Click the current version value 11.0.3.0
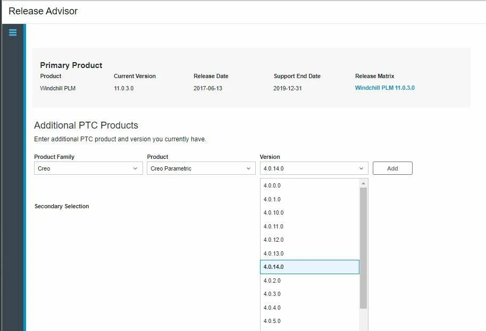 (x=124, y=88)
